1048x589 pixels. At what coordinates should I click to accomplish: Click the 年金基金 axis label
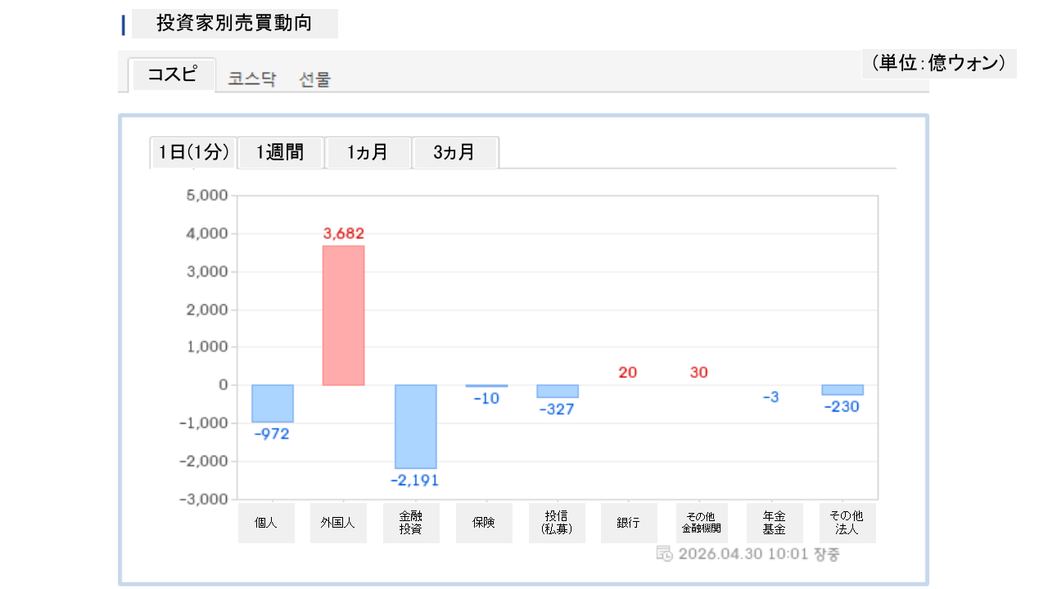(775, 523)
